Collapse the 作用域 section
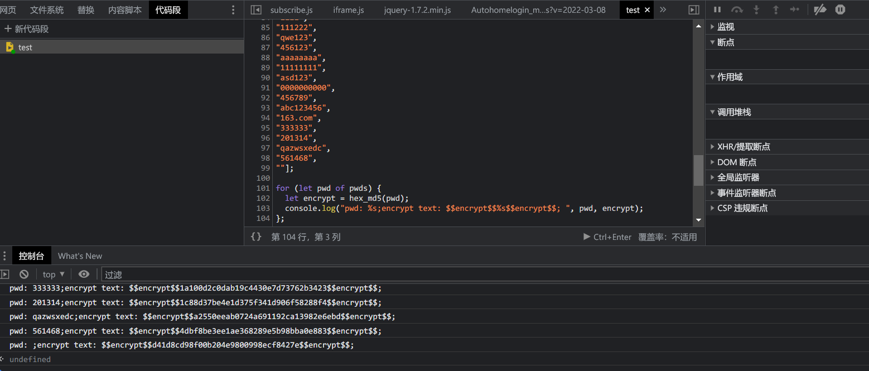Image resolution: width=869 pixels, height=371 pixels. tap(787, 77)
